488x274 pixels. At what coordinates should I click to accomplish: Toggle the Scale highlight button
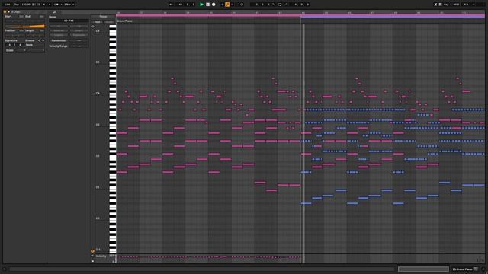coord(109,22)
